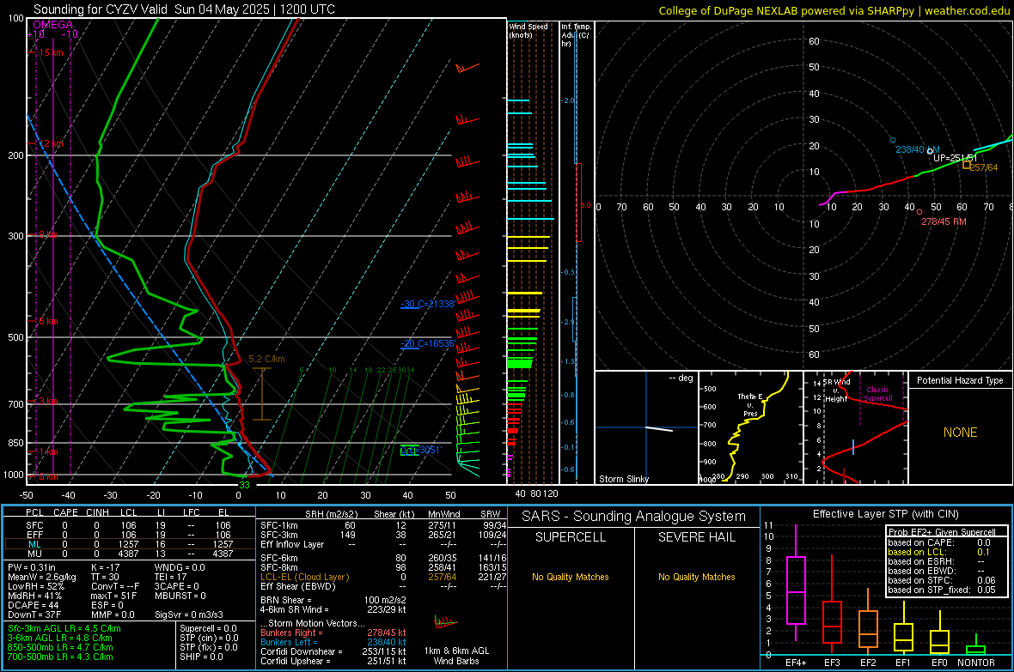
Task: Select the orange 'LCL-EL (Cloud Layer)' row
Action: click(x=383, y=577)
